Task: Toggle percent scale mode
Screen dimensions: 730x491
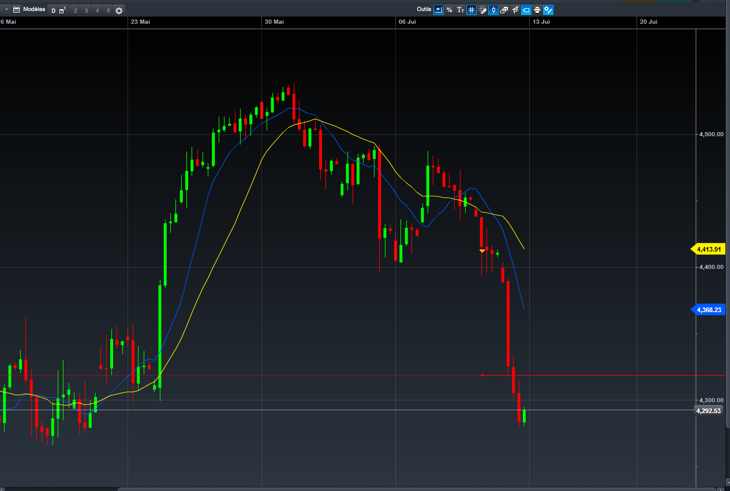Action: click(450, 10)
